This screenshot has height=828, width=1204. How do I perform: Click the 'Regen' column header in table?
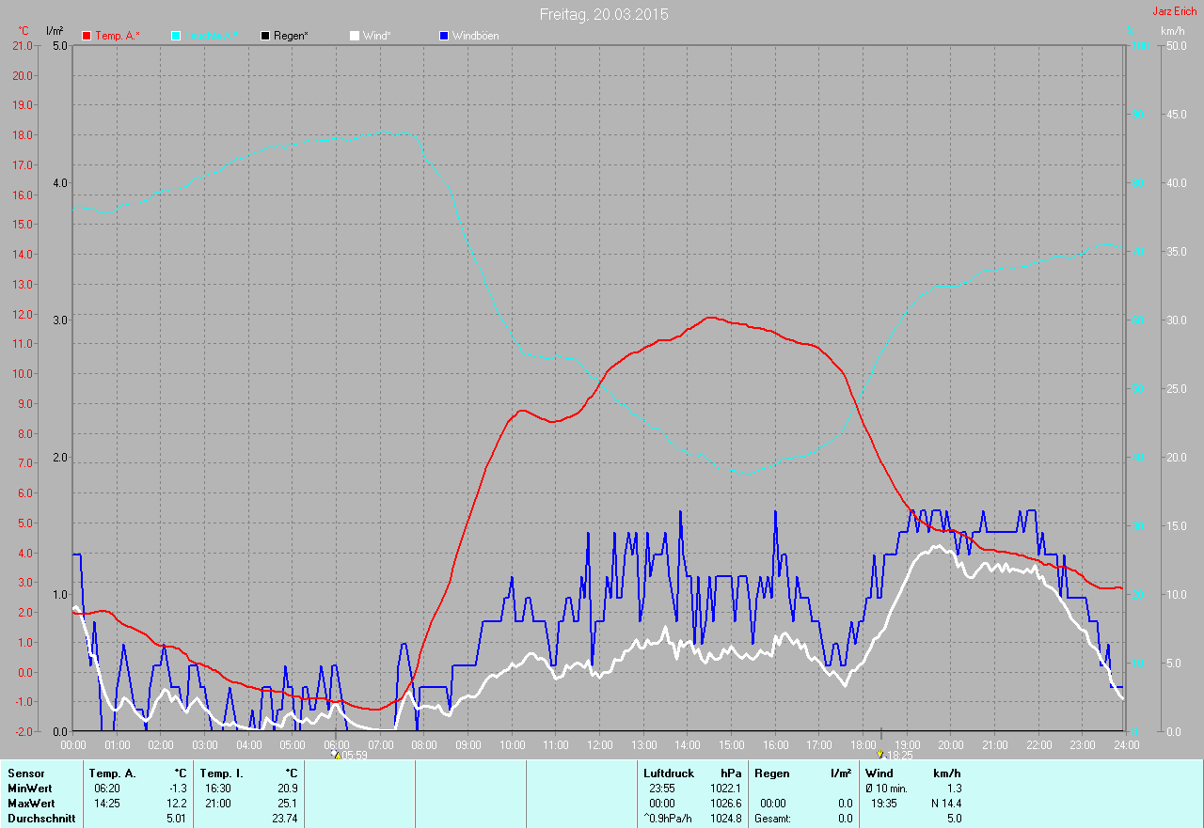coord(771,773)
